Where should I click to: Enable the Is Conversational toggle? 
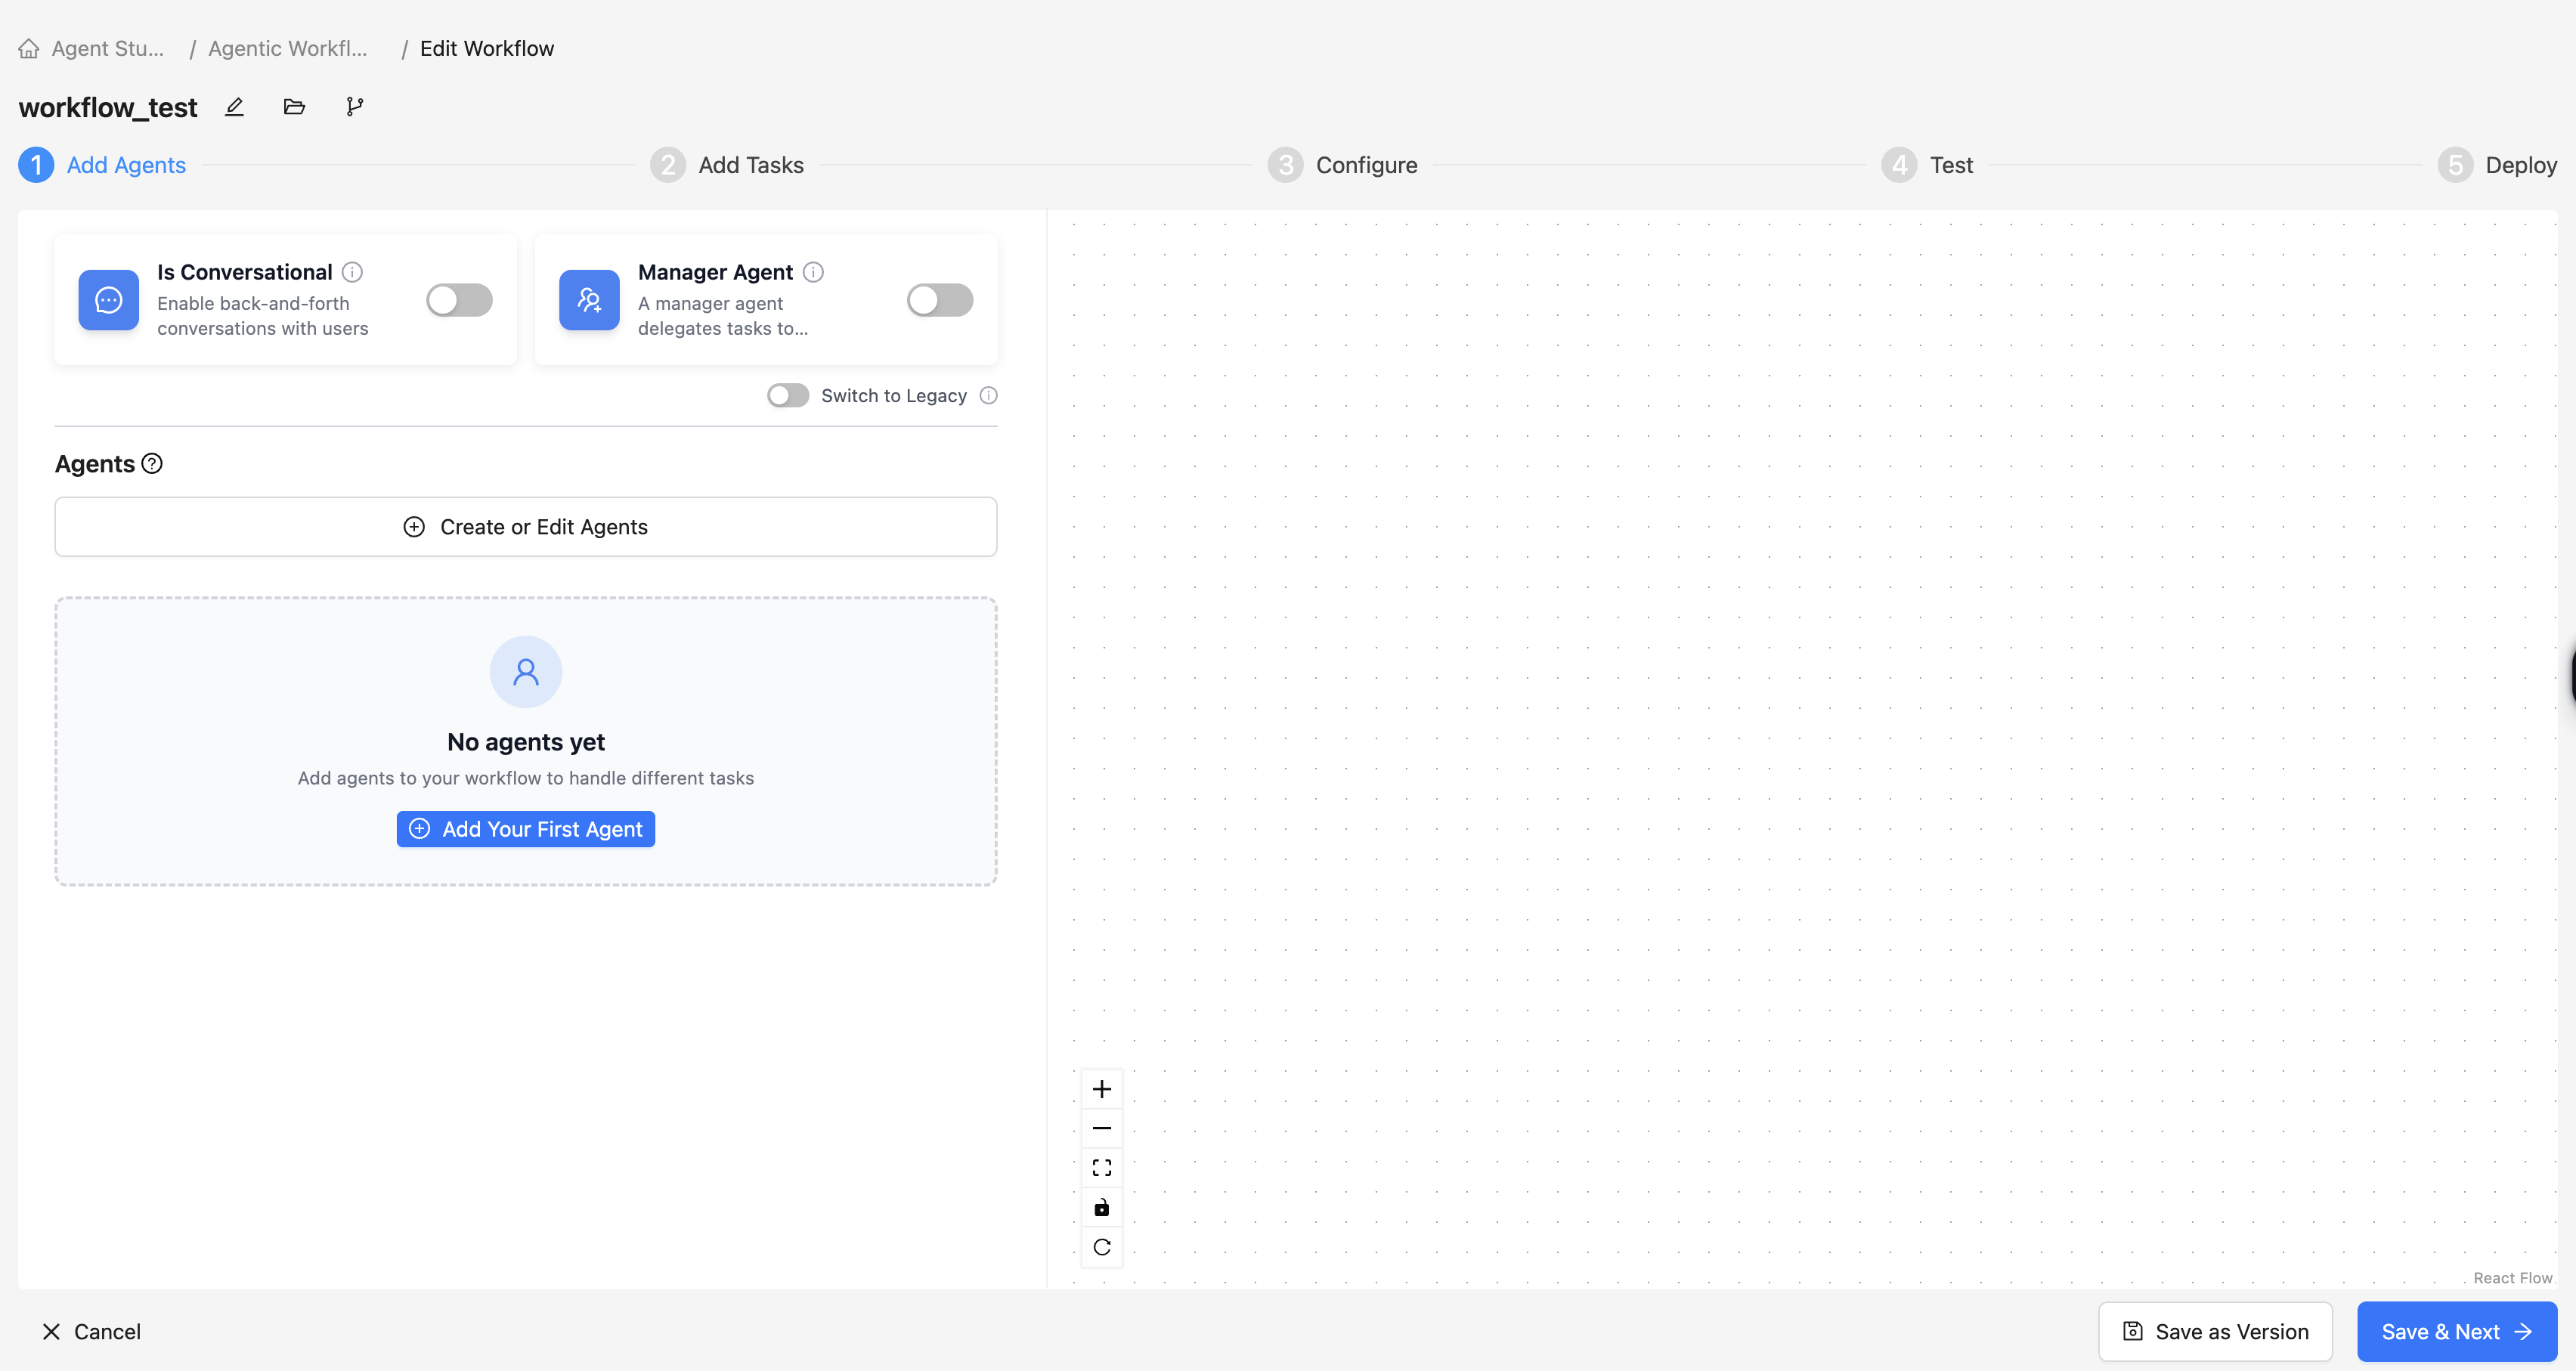point(459,300)
